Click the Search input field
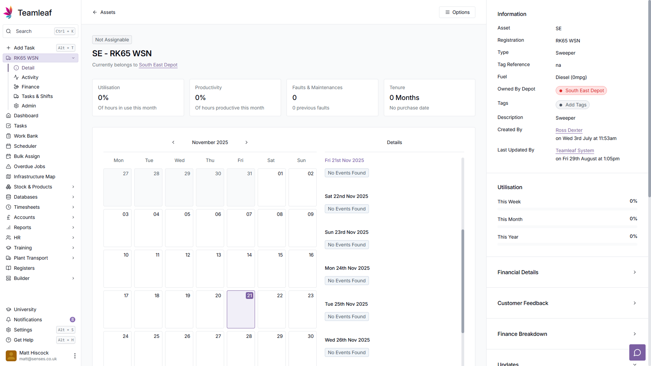The height and width of the screenshot is (366, 651). click(x=34, y=31)
